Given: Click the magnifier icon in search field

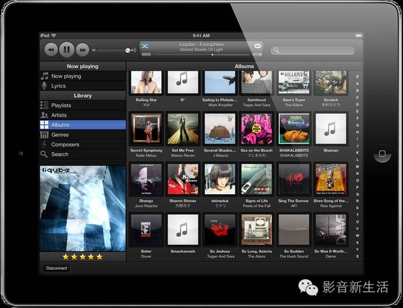Looking at the screenshot, I should pyautogui.click(x=276, y=50).
